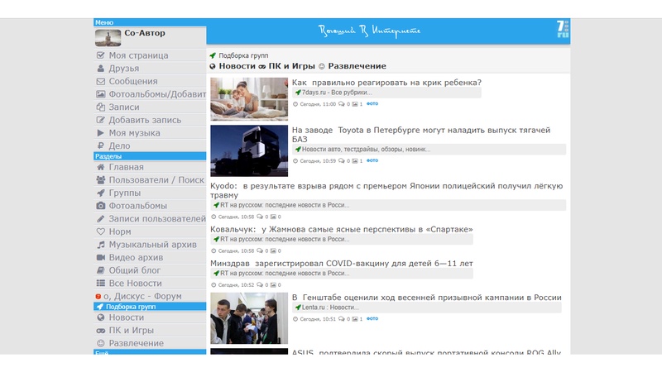Click the ruble icon beside Дело
This screenshot has height=372, width=662.
(x=101, y=145)
